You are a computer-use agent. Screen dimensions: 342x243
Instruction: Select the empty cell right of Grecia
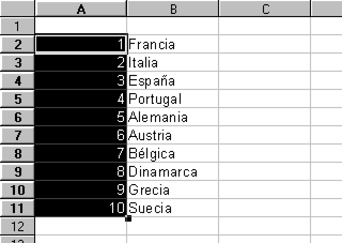265,190
